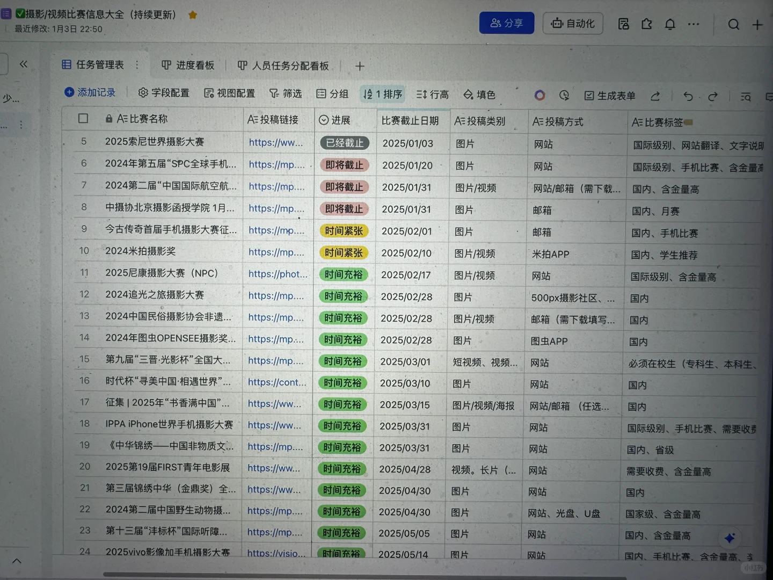This screenshot has width=773, height=580.
Task: Switch to 人员任务分配看板 tab
Action: click(x=283, y=66)
